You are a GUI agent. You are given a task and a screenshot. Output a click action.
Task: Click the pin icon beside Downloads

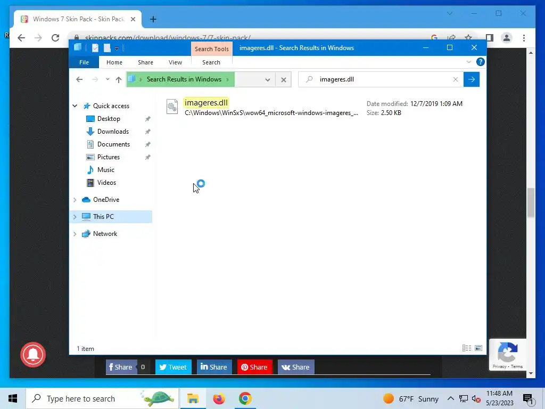click(x=148, y=132)
